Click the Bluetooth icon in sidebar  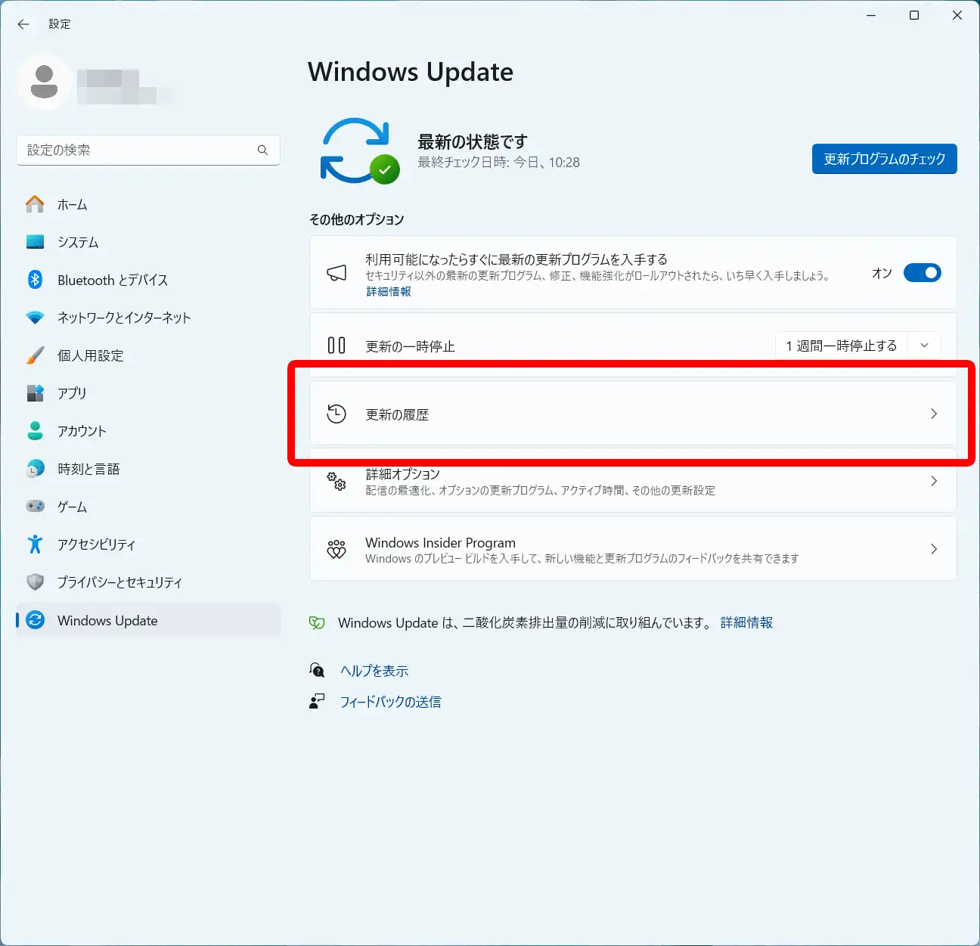35,280
